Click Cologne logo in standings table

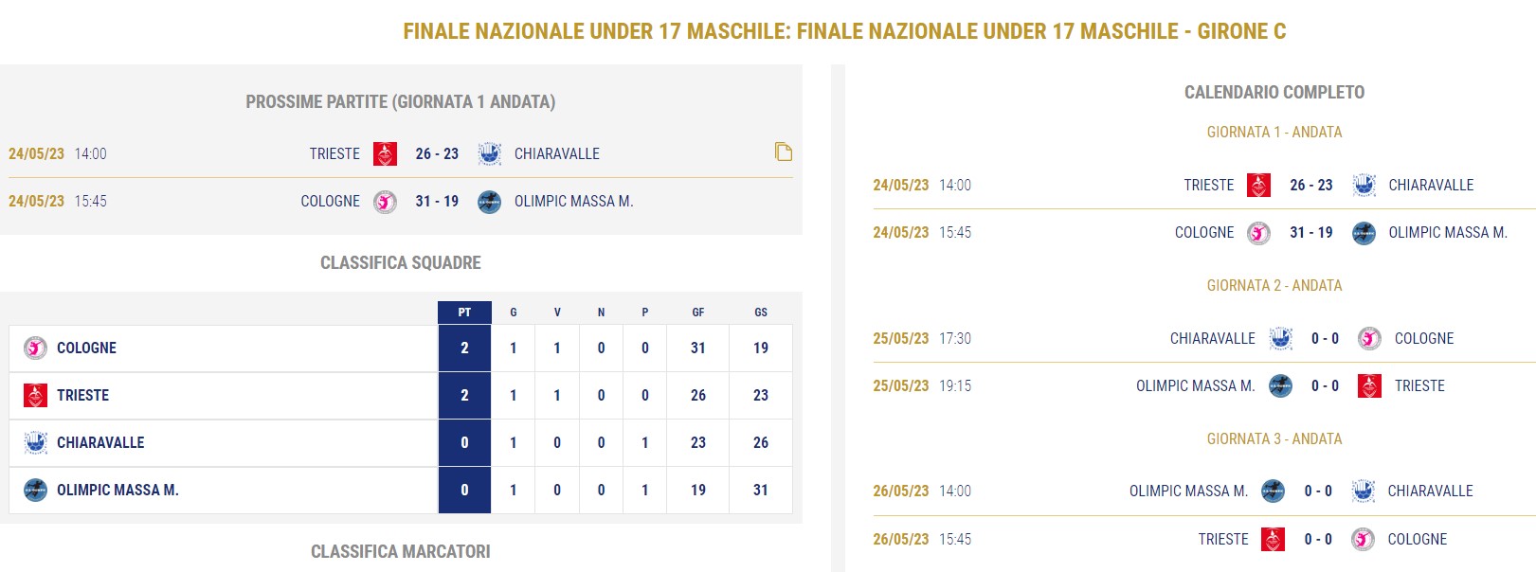click(x=35, y=348)
